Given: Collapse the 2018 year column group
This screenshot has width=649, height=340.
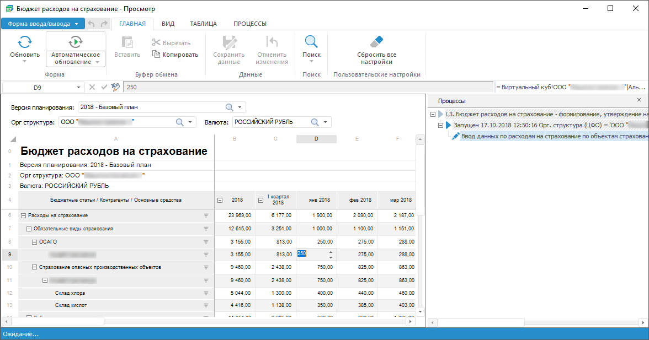Looking at the screenshot, I should pos(220,200).
